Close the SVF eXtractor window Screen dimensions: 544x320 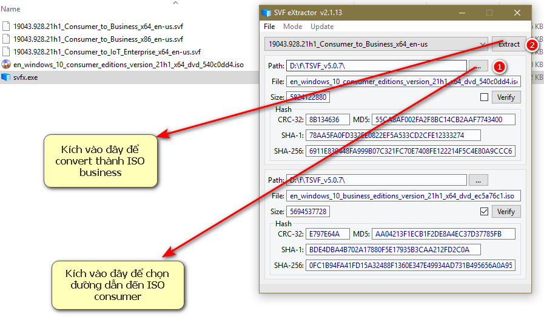point(517,13)
